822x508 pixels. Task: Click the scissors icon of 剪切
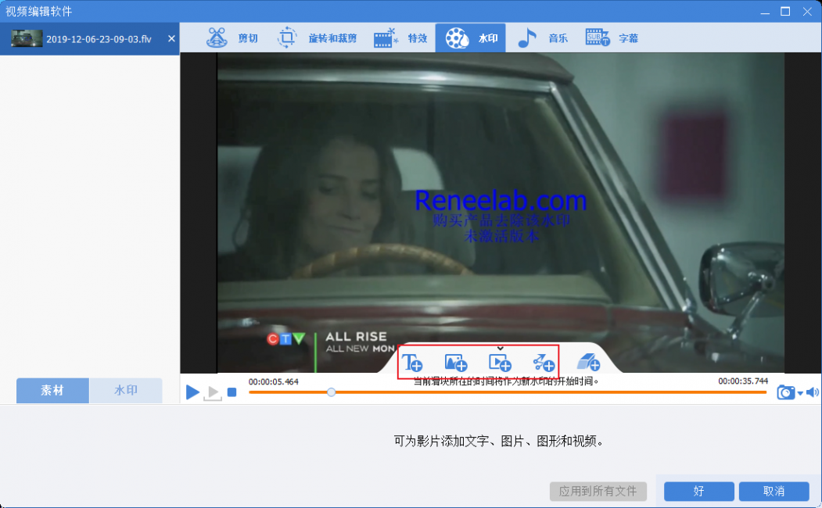[217, 38]
